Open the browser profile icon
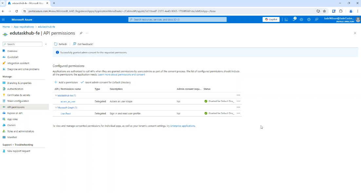 351,11
